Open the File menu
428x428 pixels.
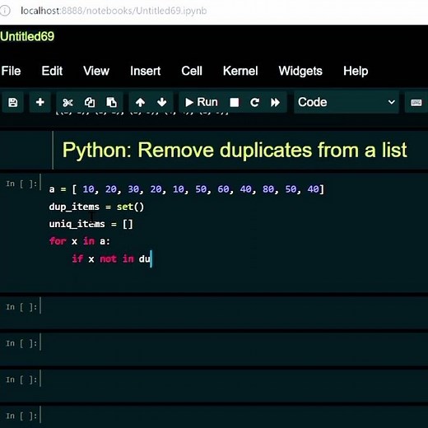[x=11, y=71]
